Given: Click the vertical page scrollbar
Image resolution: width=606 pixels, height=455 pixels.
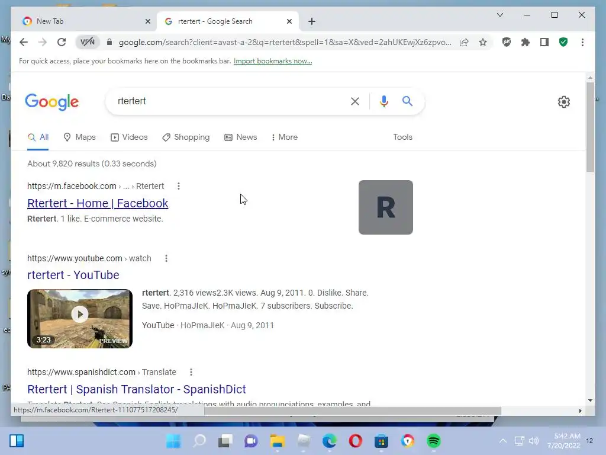Looking at the screenshot, I should pyautogui.click(x=590, y=127).
